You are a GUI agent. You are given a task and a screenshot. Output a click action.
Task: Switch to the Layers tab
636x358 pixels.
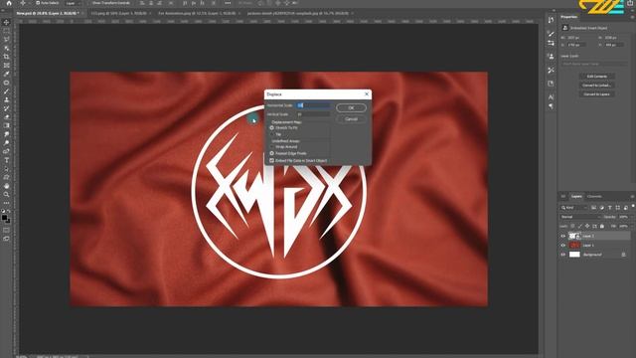[x=576, y=197]
